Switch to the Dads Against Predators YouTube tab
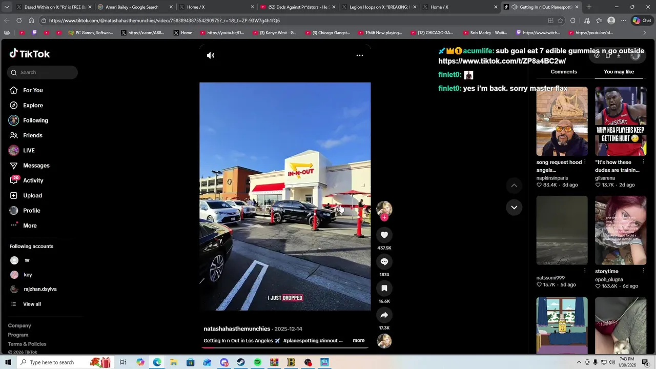The height and width of the screenshot is (369, 656). click(298, 7)
